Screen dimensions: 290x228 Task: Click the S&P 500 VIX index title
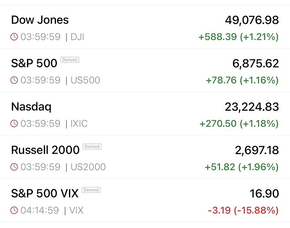point(45,193)
